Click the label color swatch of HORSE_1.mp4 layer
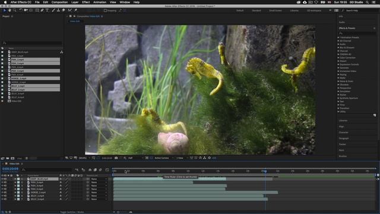The image size is (380, 214). tap(18, 193)
